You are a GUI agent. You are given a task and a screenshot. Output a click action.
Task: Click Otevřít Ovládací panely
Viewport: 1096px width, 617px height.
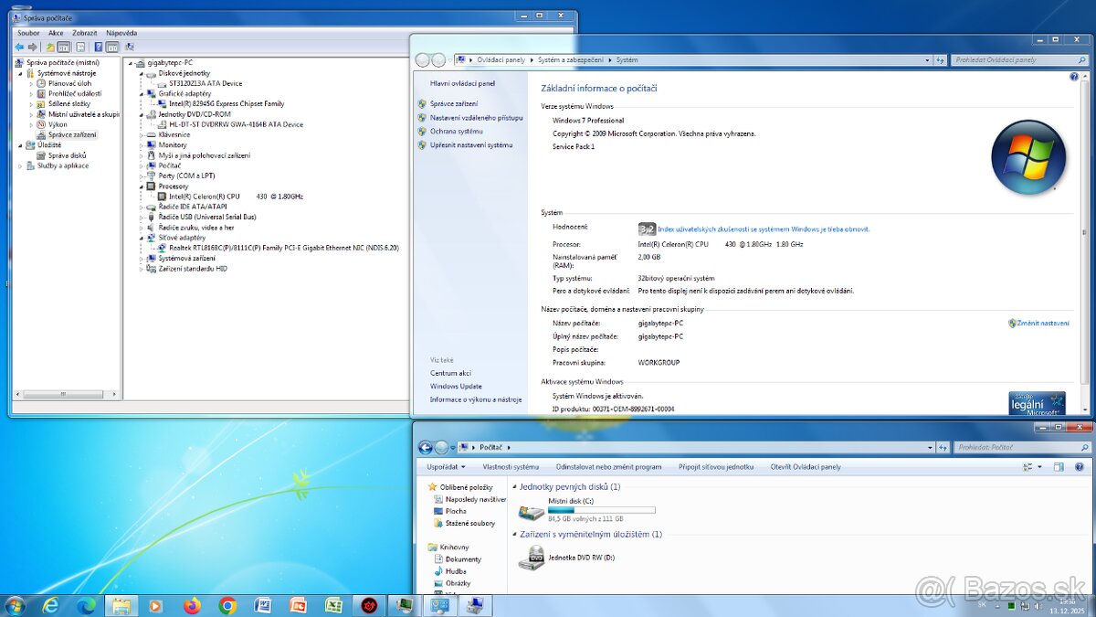pyautogui.click(x=806, y=467)
